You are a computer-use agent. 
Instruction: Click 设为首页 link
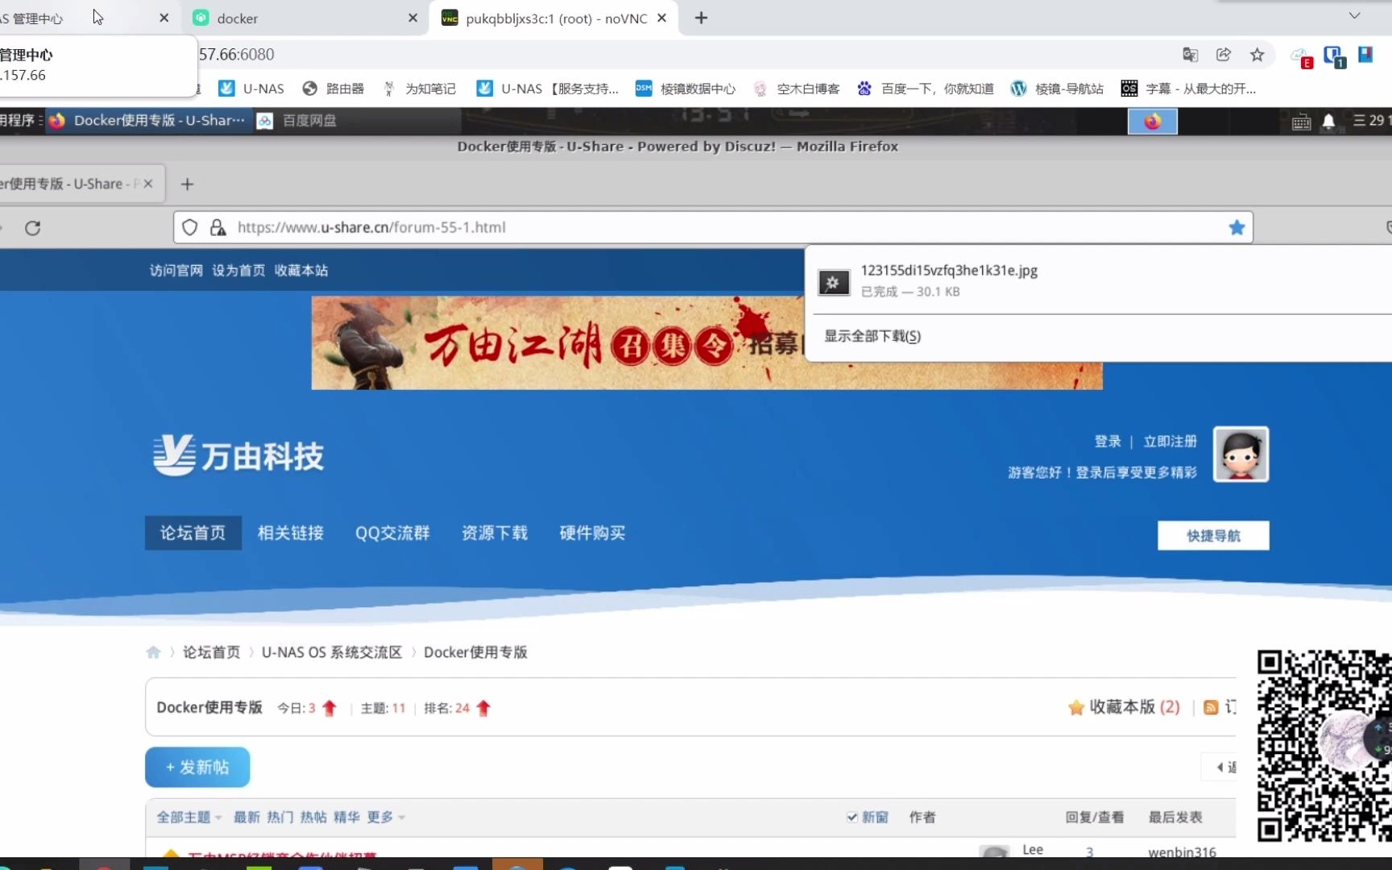coord(238,271)
